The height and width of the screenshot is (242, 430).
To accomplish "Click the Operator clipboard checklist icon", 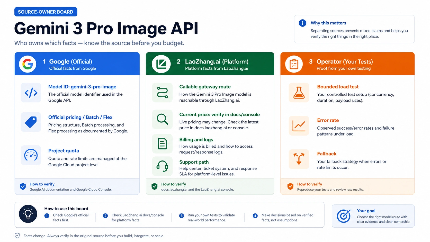I will click(x=294, y=64).
